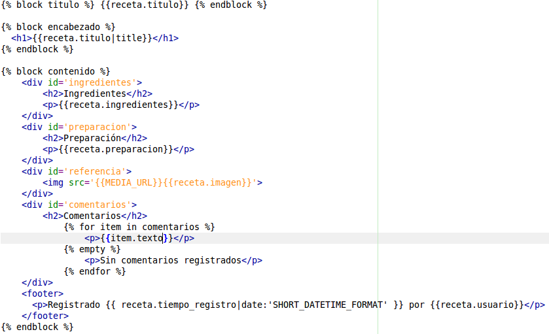Click the img src '{{MEDIA_URL}}{{receta.imagen}}' value
This screenshot has width=549, height=334.
pyautogui.click(x=173, y=182)
